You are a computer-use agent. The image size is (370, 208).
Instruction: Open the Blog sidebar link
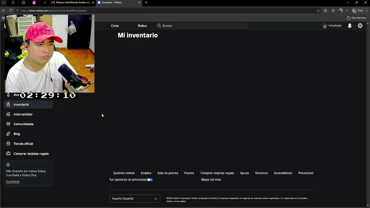(17, 134)
